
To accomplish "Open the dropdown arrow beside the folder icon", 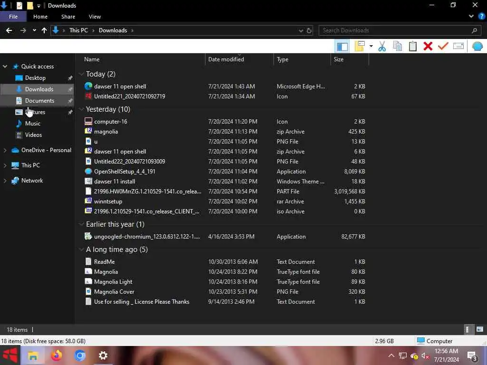I will [371, 46].
